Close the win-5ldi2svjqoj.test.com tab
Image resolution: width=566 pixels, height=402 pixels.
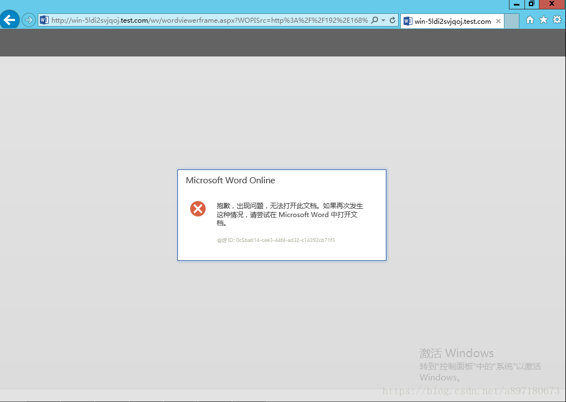[498, 21]
